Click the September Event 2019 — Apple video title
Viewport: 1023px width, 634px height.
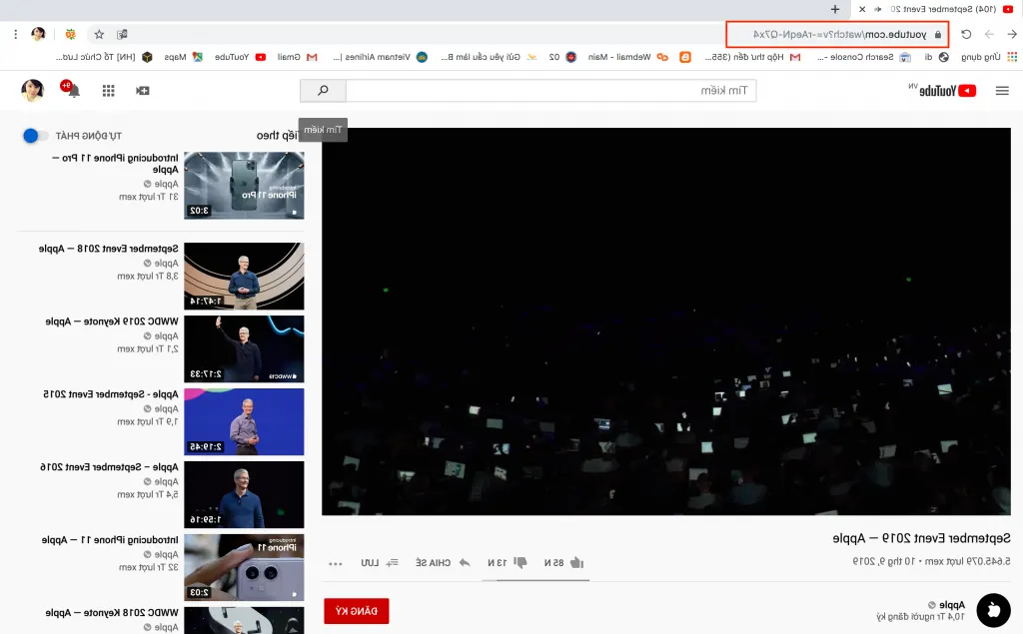click(x=921, y=538)
